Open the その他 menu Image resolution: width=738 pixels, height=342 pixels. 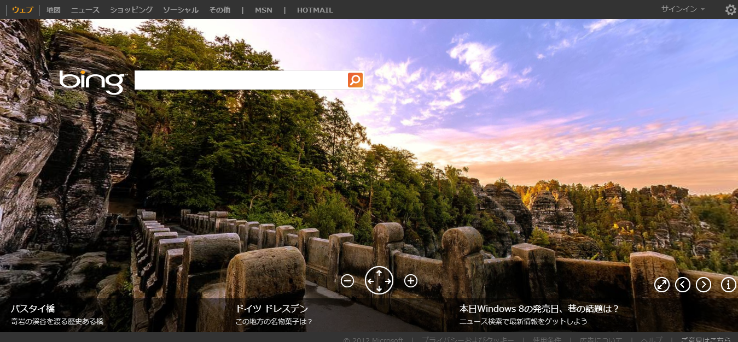point(219,10)
